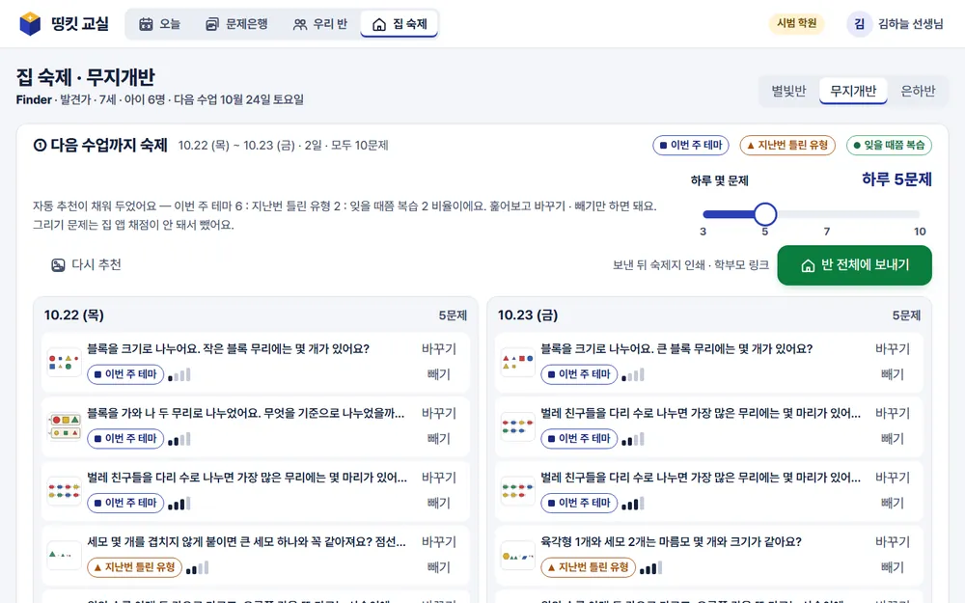
Task: Click 바꾸기 for Thursday 벌레 친구들 problem
Action: click(x=439, y=478)
